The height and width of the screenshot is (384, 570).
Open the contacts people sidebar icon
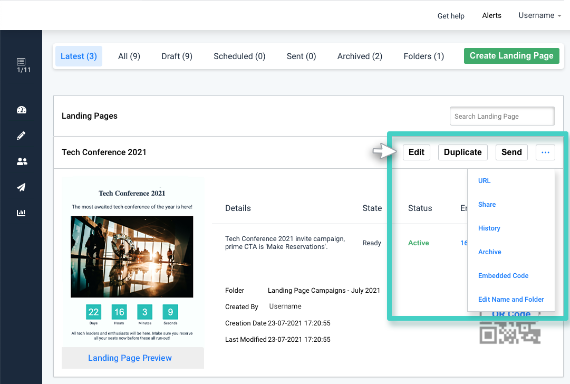(x=22, y=161)
